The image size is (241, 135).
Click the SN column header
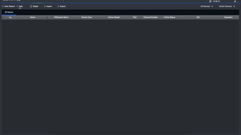point(198,17)
